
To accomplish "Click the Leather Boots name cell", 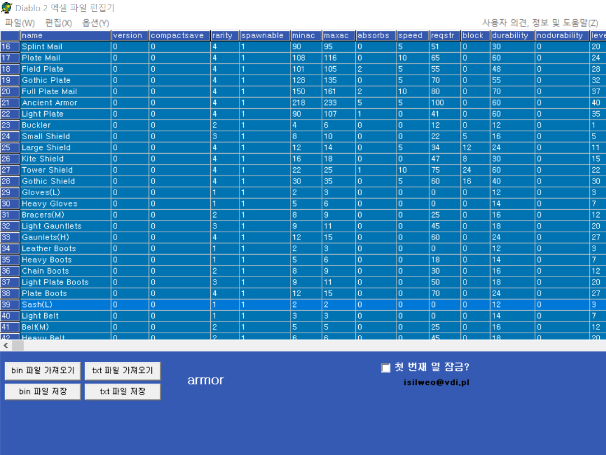I will click(66, 249).
